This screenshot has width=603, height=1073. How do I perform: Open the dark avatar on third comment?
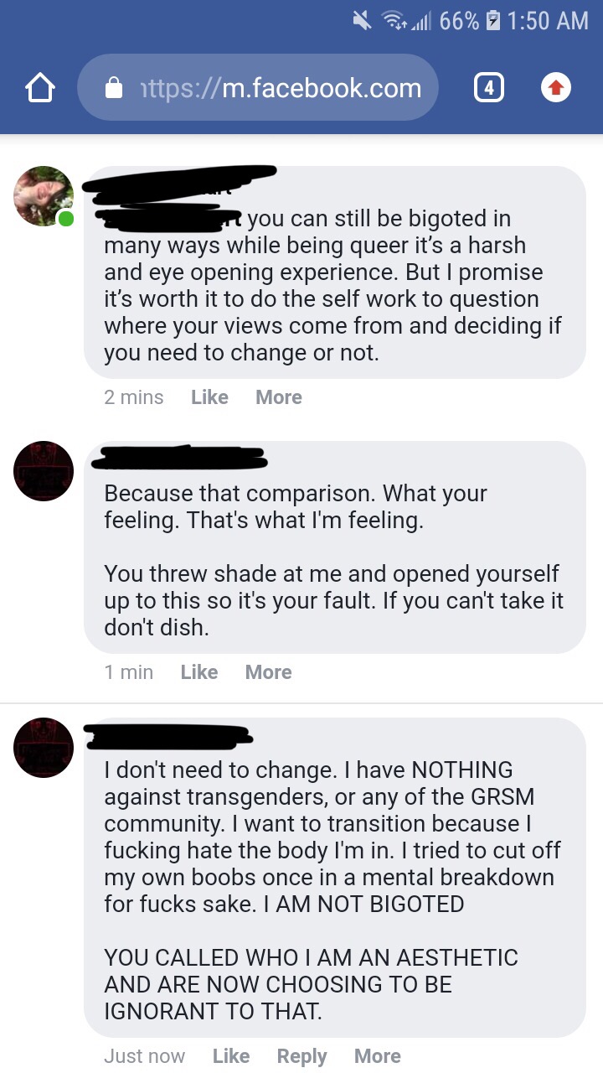coord(44,748)
